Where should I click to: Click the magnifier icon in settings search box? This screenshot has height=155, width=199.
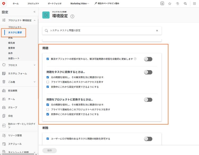pyautogui.click(x=46, y=31)
